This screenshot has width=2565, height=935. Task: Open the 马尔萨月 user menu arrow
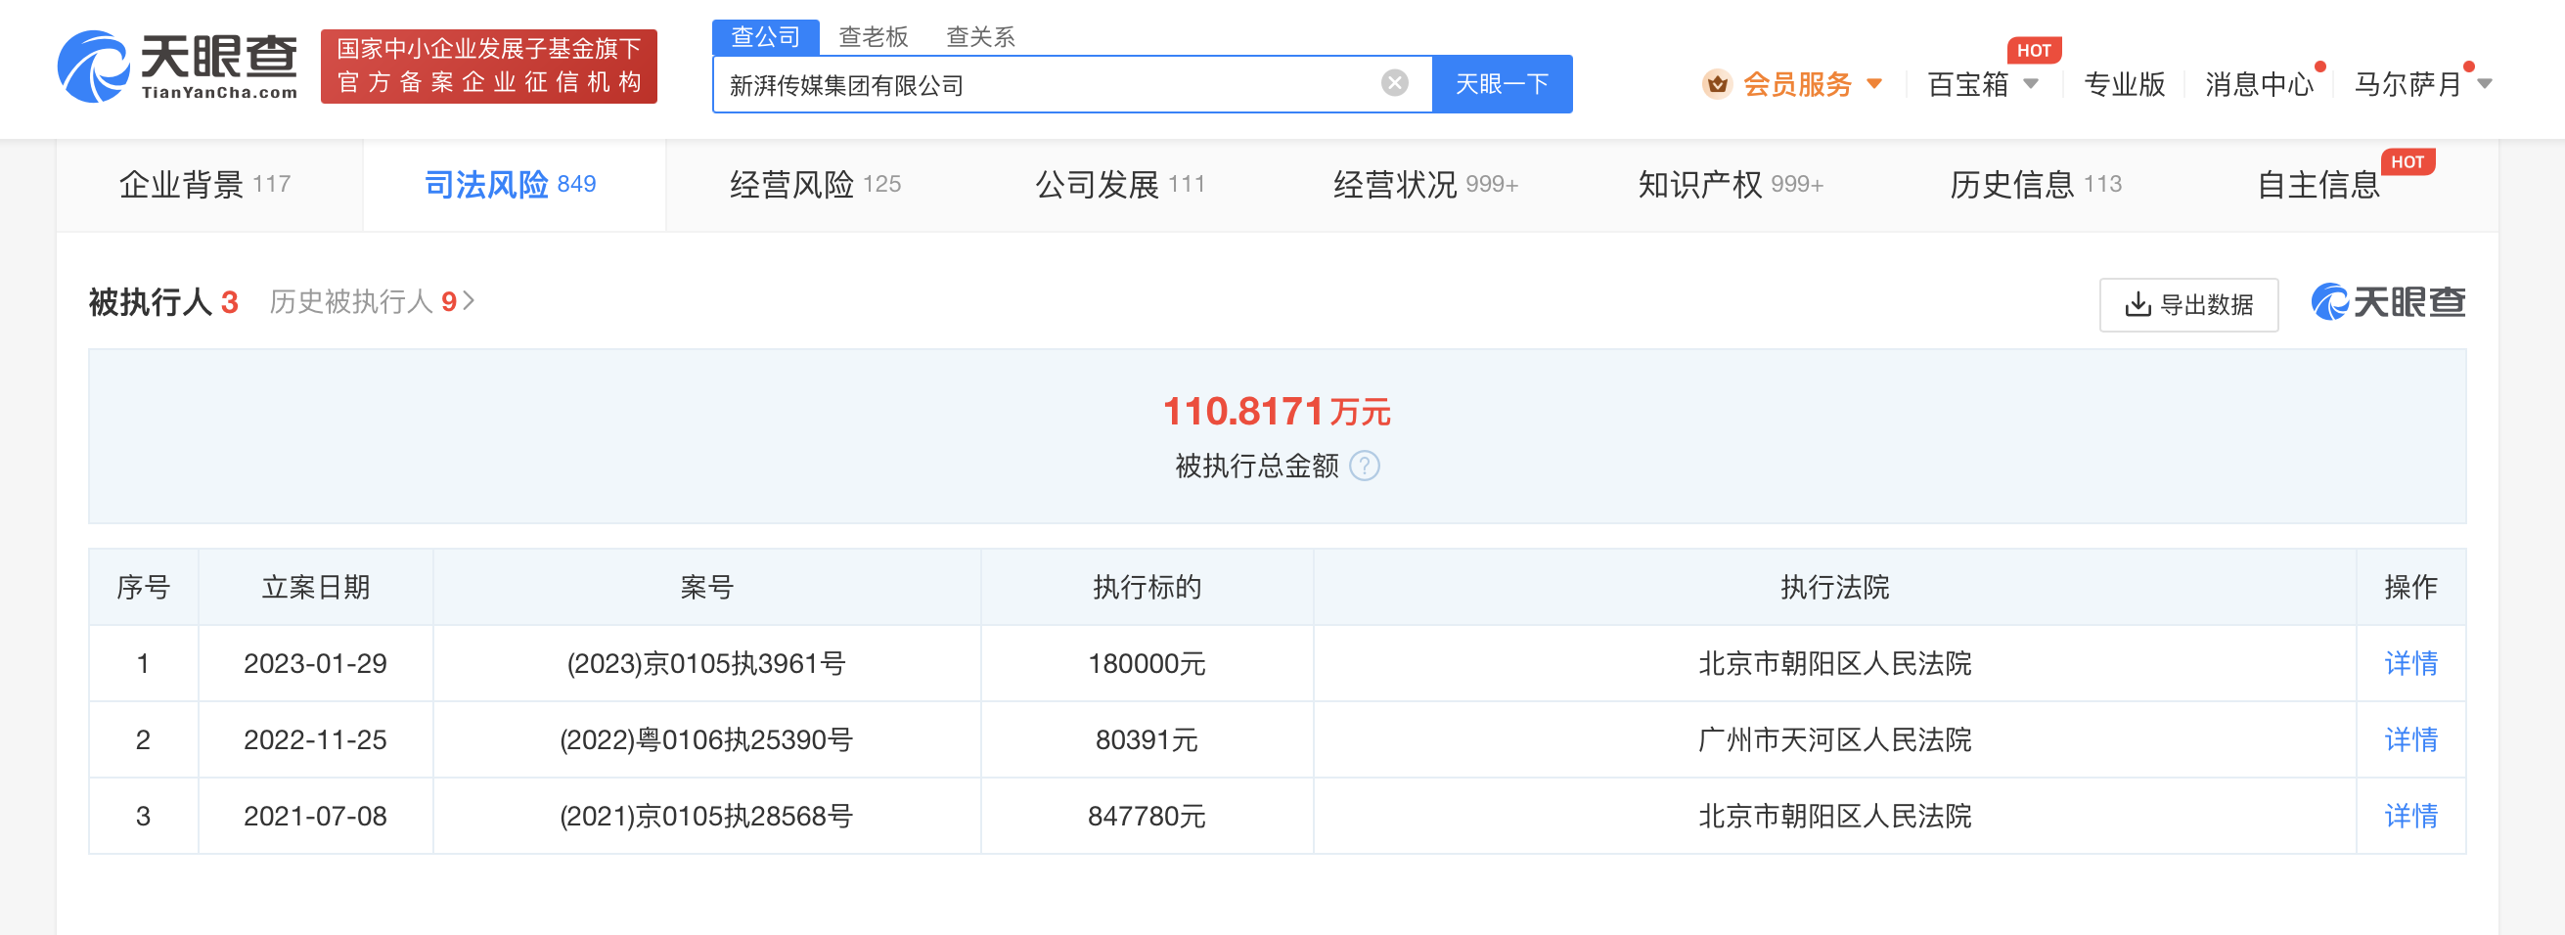(2485, 85)
